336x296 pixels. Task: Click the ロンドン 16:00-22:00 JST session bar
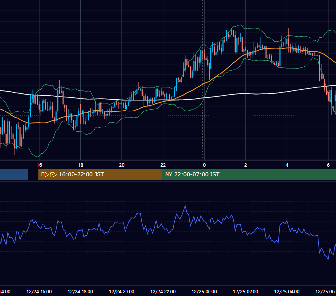pos(100,174)
